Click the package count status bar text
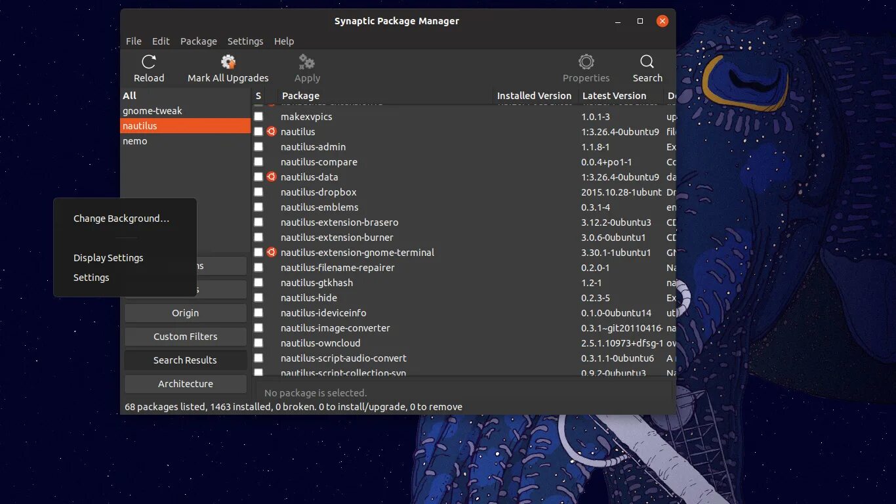This screenshot has height=504, width=896. coord(293,407)
